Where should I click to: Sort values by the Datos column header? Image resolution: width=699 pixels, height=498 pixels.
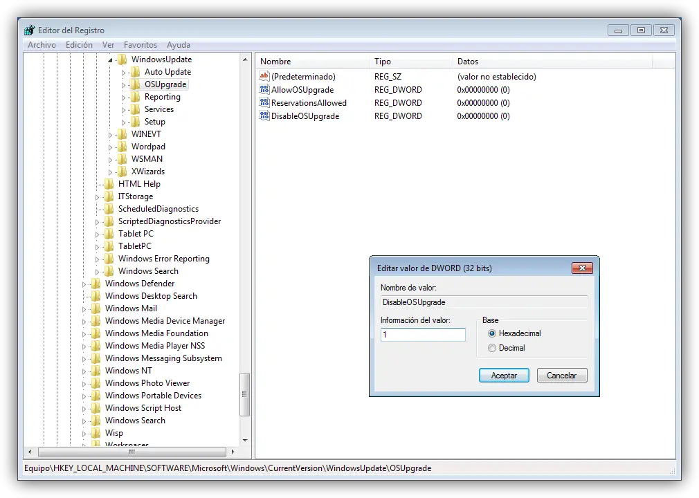(552, 62)
